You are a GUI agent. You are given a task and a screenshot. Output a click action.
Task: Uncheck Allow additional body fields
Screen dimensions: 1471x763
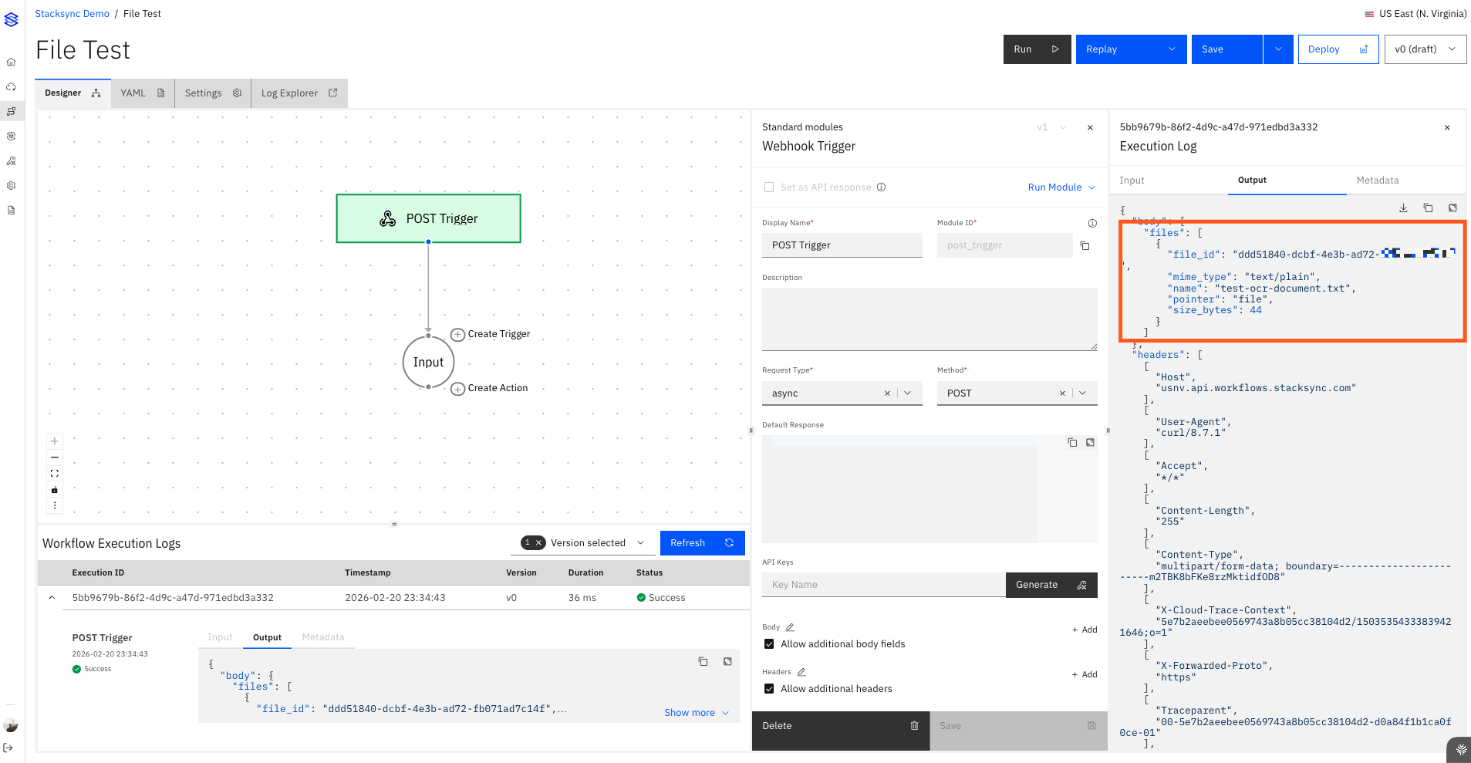pos(769,644)
